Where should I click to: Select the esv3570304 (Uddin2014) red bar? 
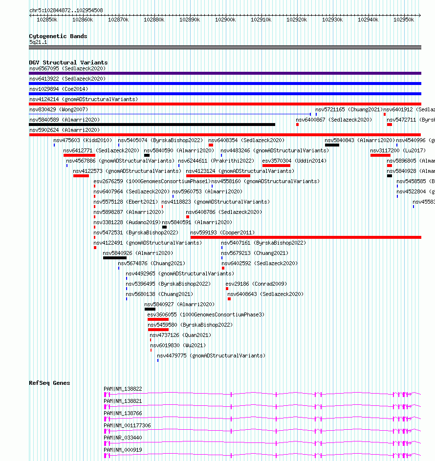276,166
